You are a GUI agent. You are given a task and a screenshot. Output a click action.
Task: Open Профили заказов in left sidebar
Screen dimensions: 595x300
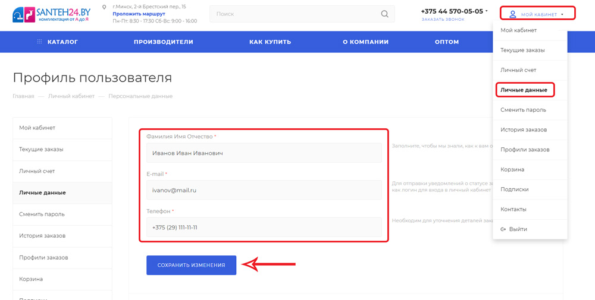coord(62,258)
